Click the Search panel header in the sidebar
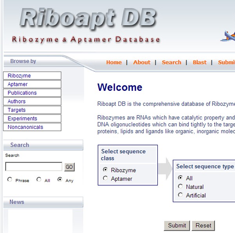Image resolution: width=235 pixels, height=233 pixels. tap(43, 145)
